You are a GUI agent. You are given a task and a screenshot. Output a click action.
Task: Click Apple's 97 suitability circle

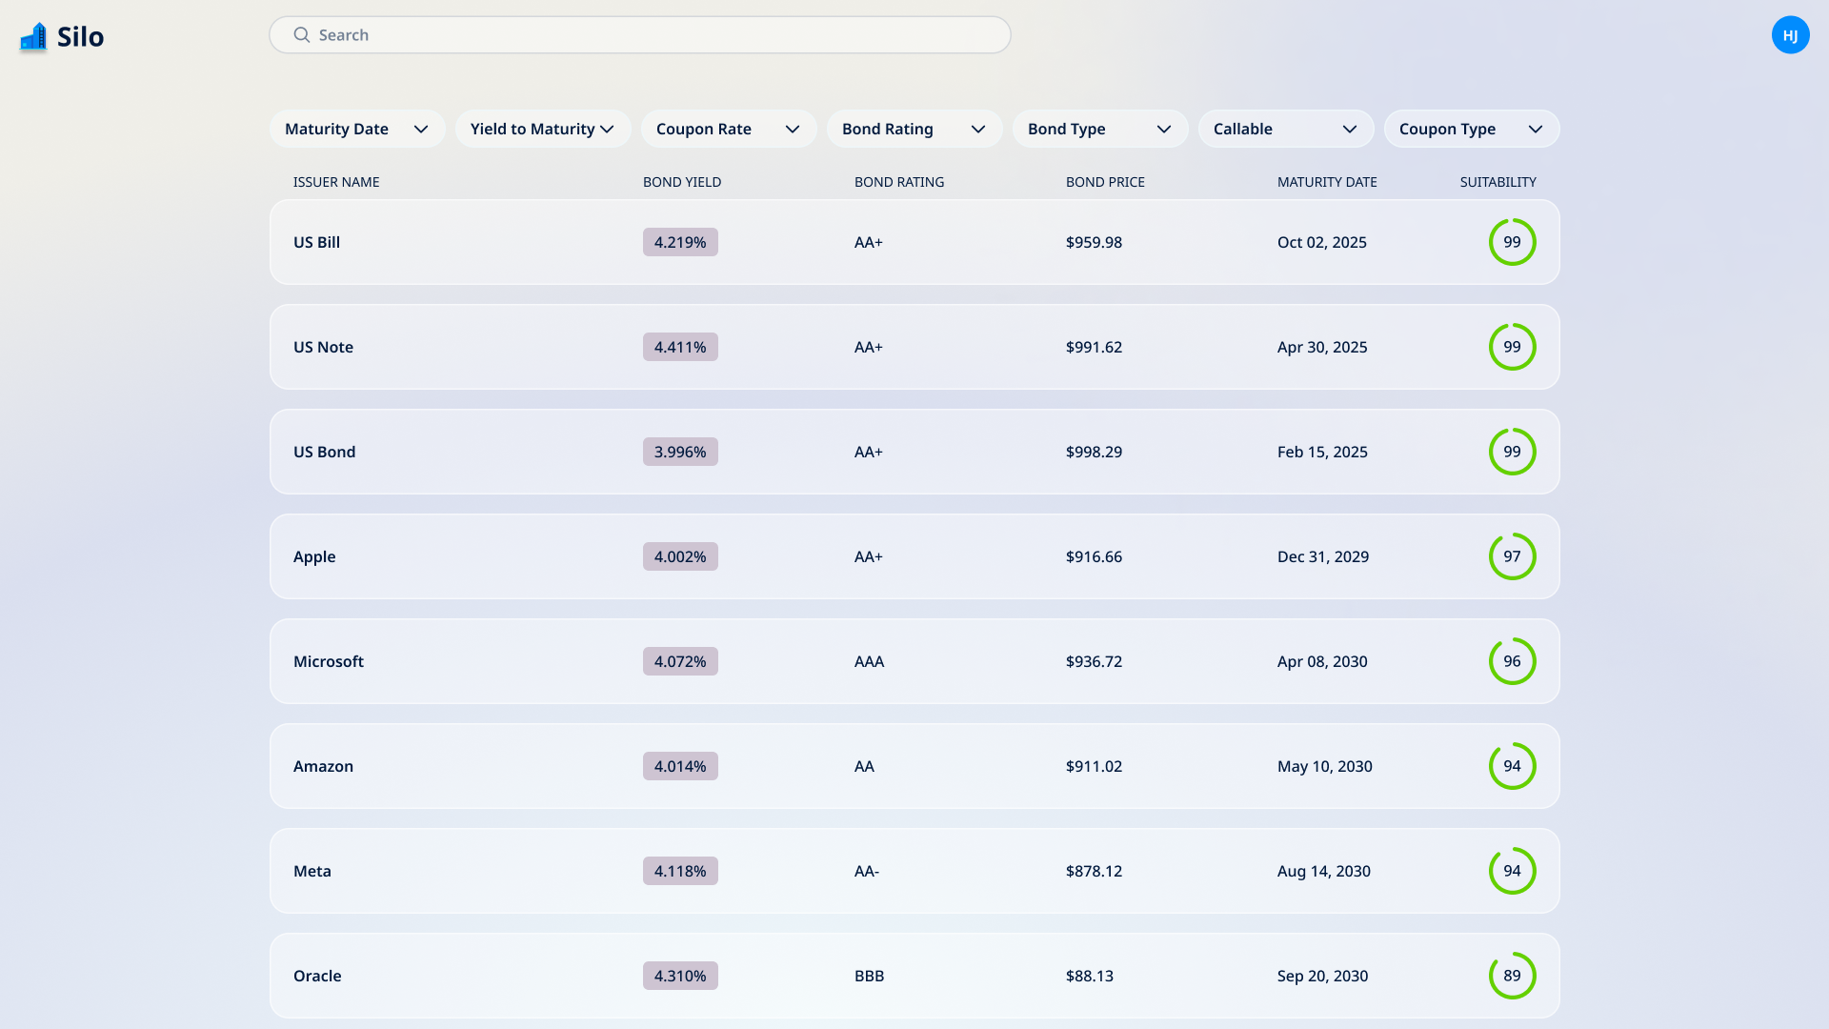[x=1512, y=556]
